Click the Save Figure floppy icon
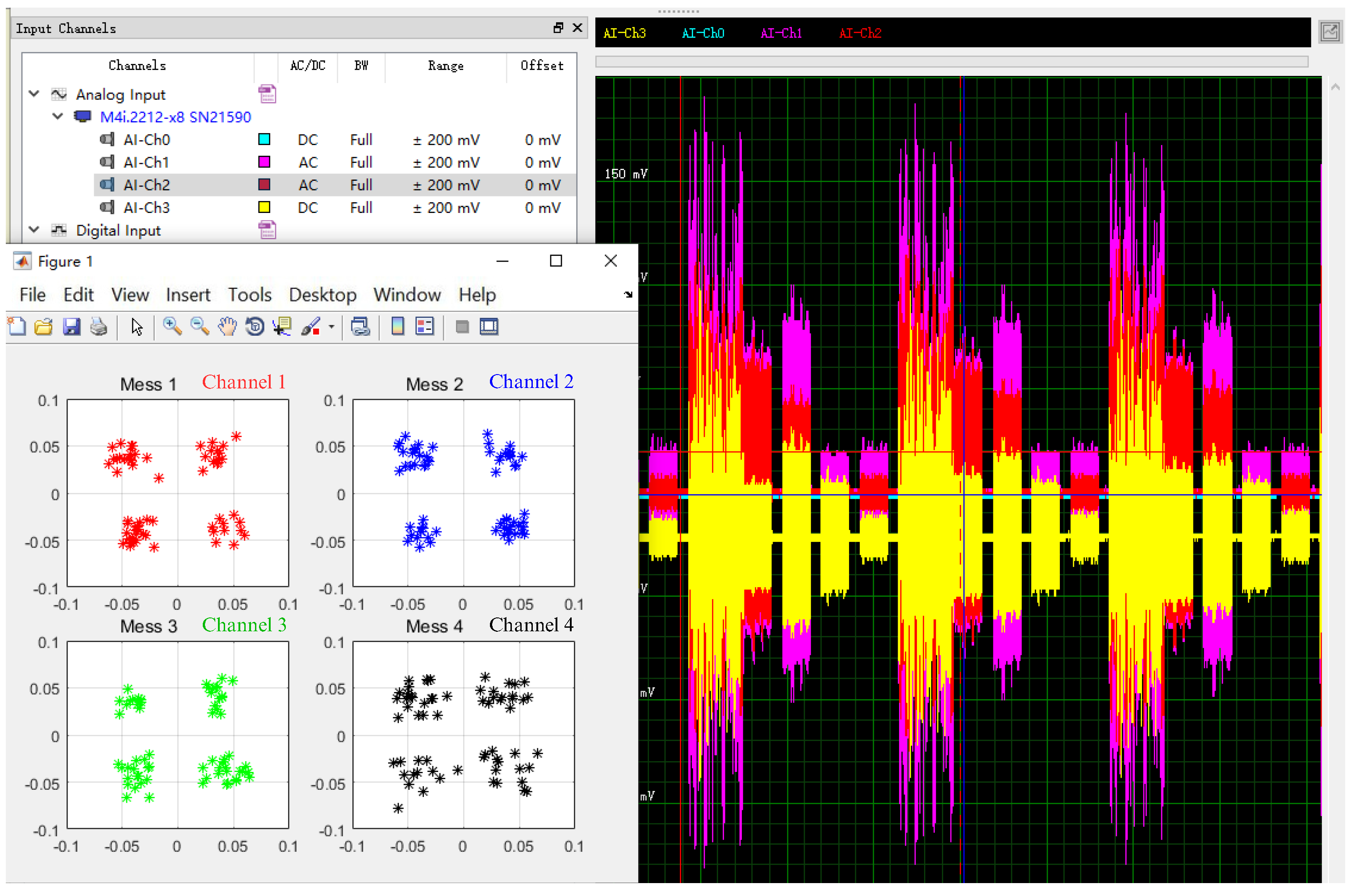This screenshot has height=888, width=1351. point(71,327)
